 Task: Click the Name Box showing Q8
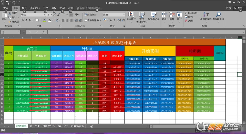(10, 32)
